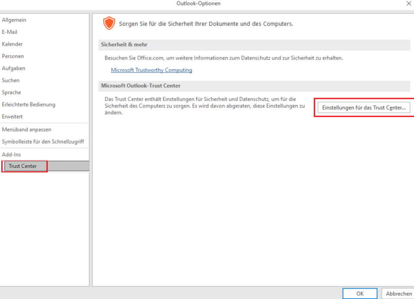Open the Erweitert options
This screenshot has height=299, width=414.
(x=12, y=117)
